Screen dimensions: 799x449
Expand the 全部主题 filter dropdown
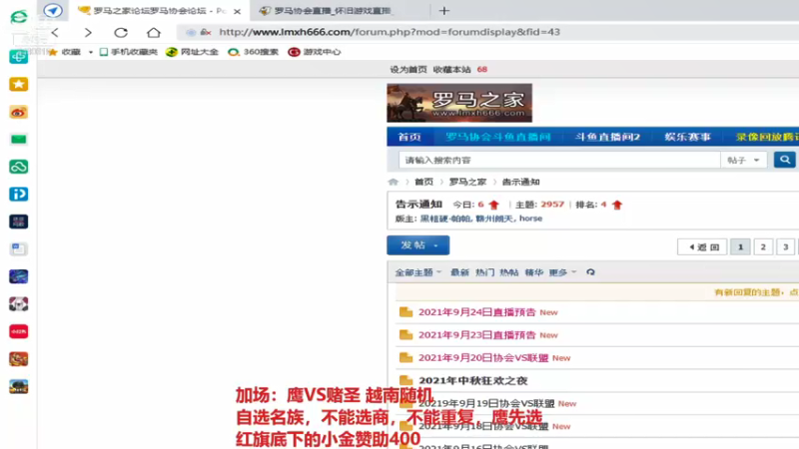coord(418,272)
